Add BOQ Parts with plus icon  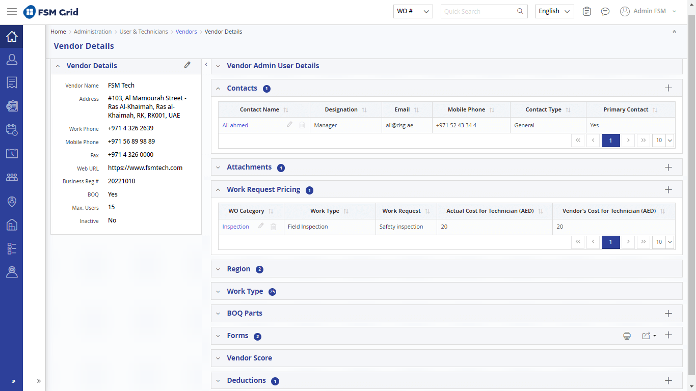pos(668,313)
